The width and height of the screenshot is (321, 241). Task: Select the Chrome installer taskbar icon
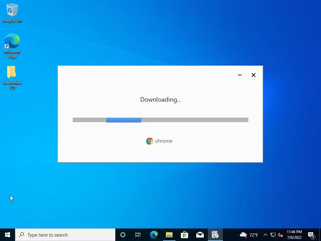[215, 235]
